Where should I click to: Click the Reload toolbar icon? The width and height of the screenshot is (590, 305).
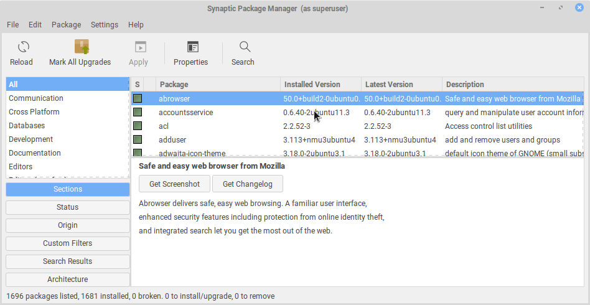(x=22, y=47)
